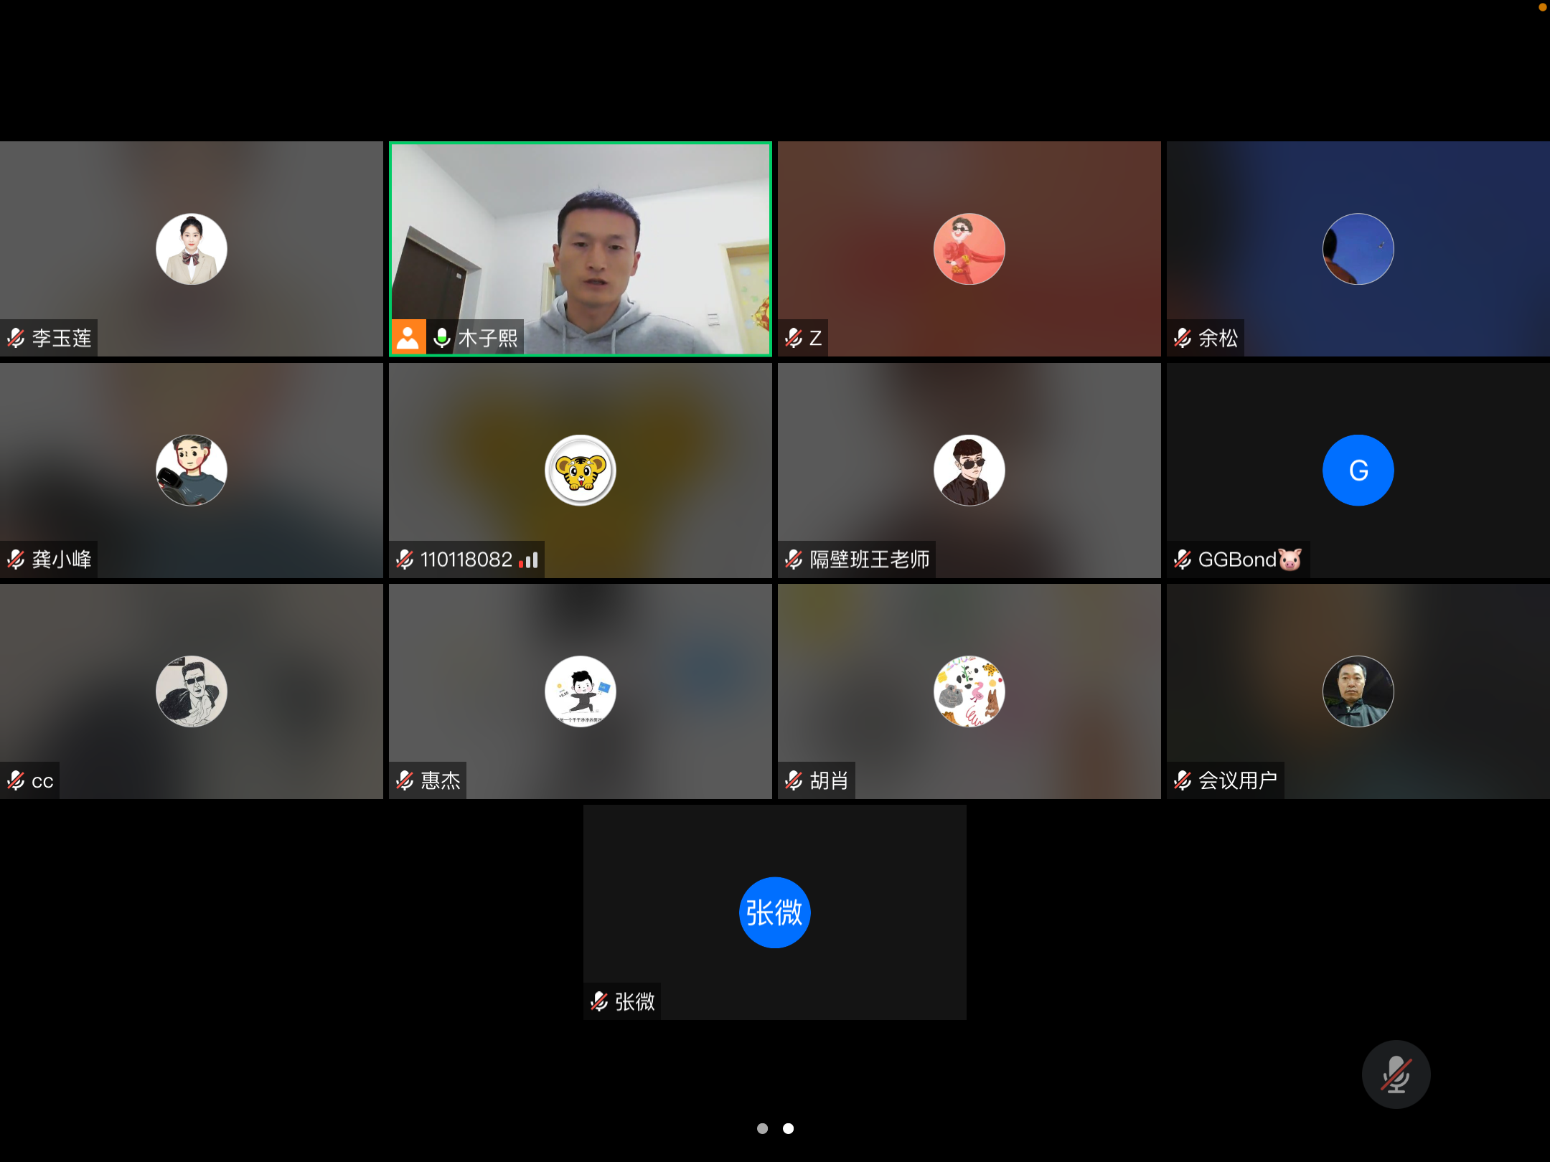This screenshot has width=1550, height=1162.
Task: Open 隔壁班王老师's video tile
Action: [969, 470]
